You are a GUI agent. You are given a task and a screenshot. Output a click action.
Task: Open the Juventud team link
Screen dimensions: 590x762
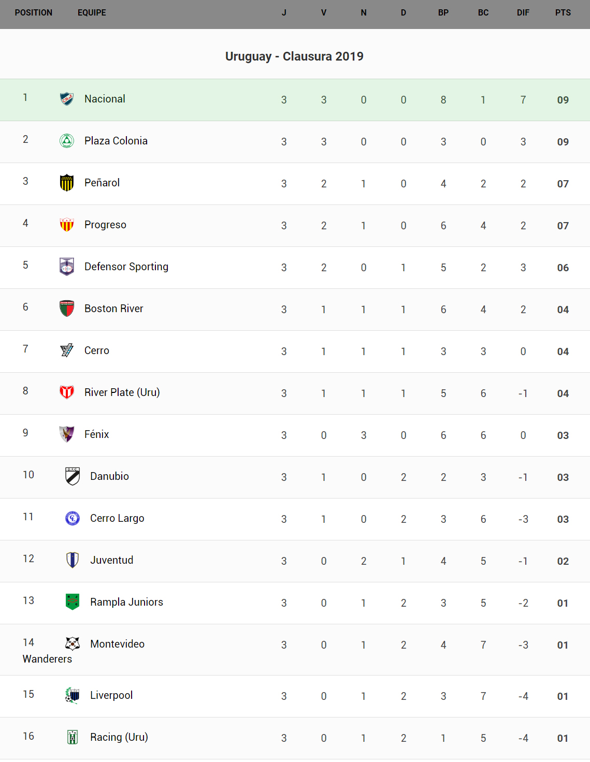pyautogui.click(x=112, y=560)
